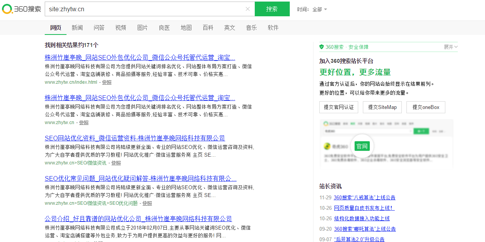Select the 网页 tab
The height and width of the screenshot is (242, 485).
point(56,28)
